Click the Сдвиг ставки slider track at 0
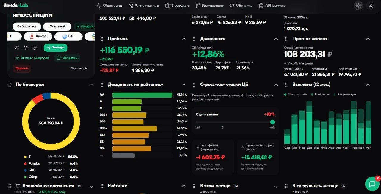 [222, 122]
